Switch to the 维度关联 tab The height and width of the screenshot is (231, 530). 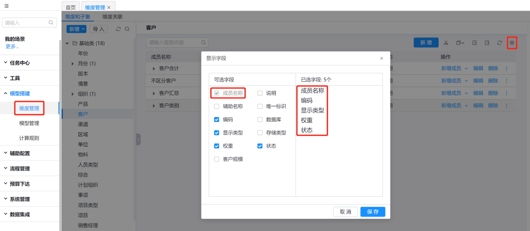point(112,17)
